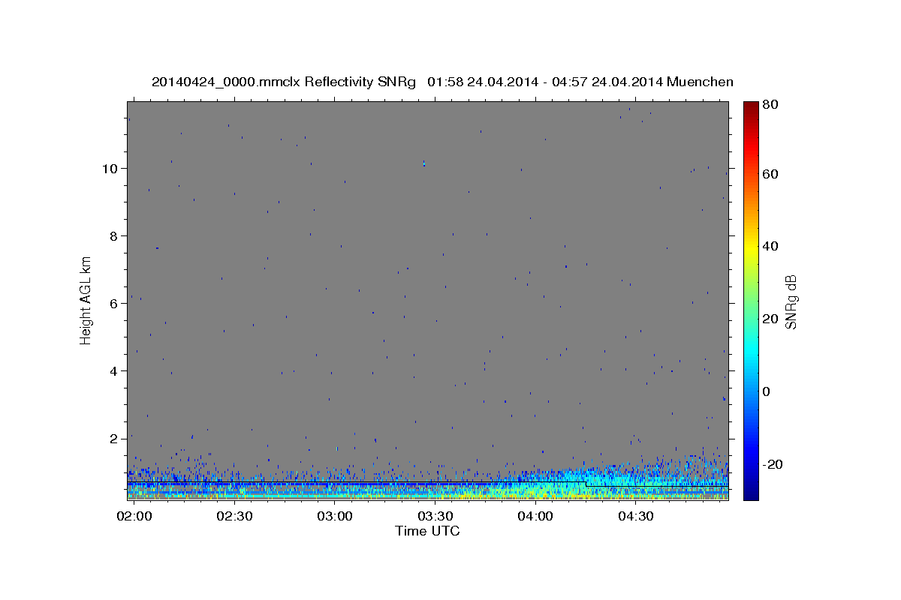Click the colorbar value 80
The width and height of the screenshot is (901, 600).
(770, 105)
